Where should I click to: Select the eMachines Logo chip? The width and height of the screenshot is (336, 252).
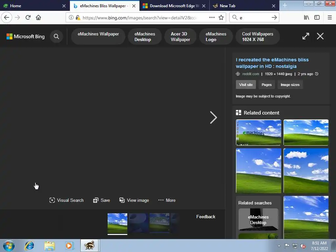216,36
